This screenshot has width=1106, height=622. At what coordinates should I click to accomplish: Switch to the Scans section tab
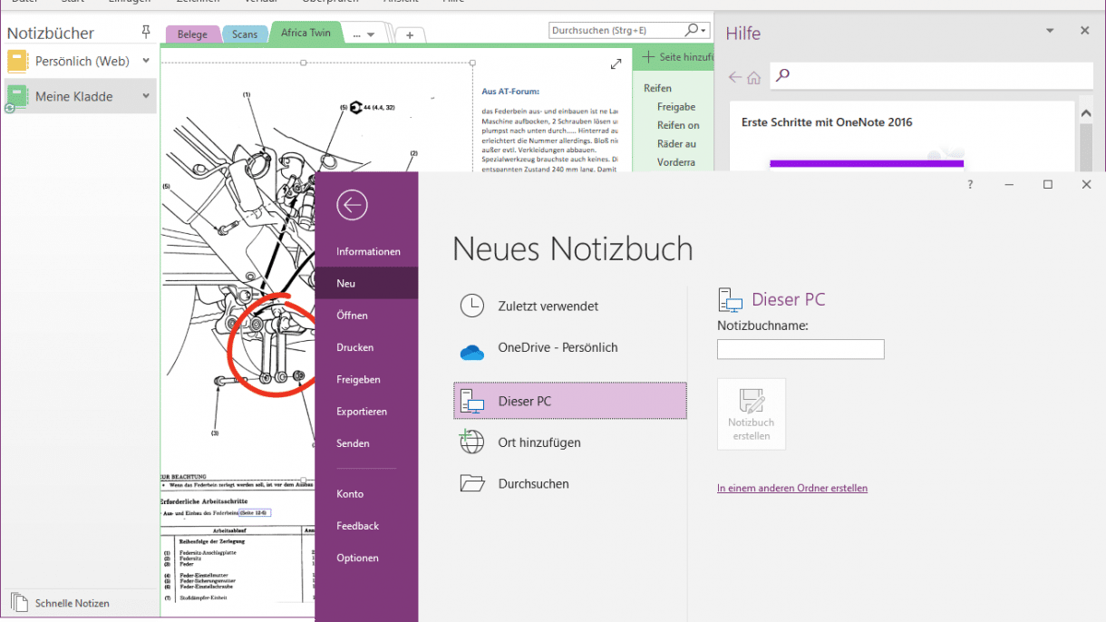coord(245,34)
